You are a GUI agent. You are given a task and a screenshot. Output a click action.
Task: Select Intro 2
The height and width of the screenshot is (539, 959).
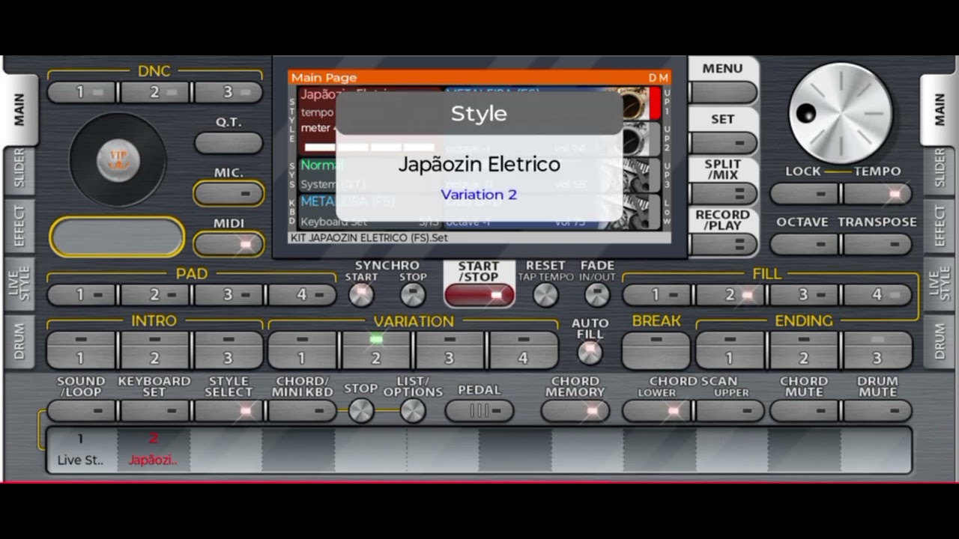tap(154, 350)
